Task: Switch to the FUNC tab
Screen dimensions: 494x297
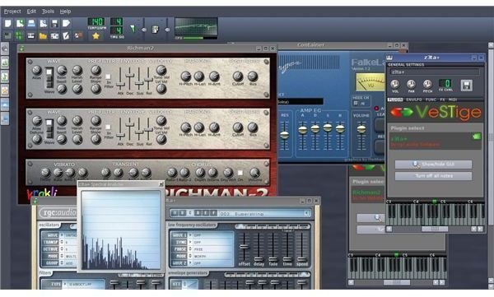Action: pyautogui.click(x=431, y=100)
